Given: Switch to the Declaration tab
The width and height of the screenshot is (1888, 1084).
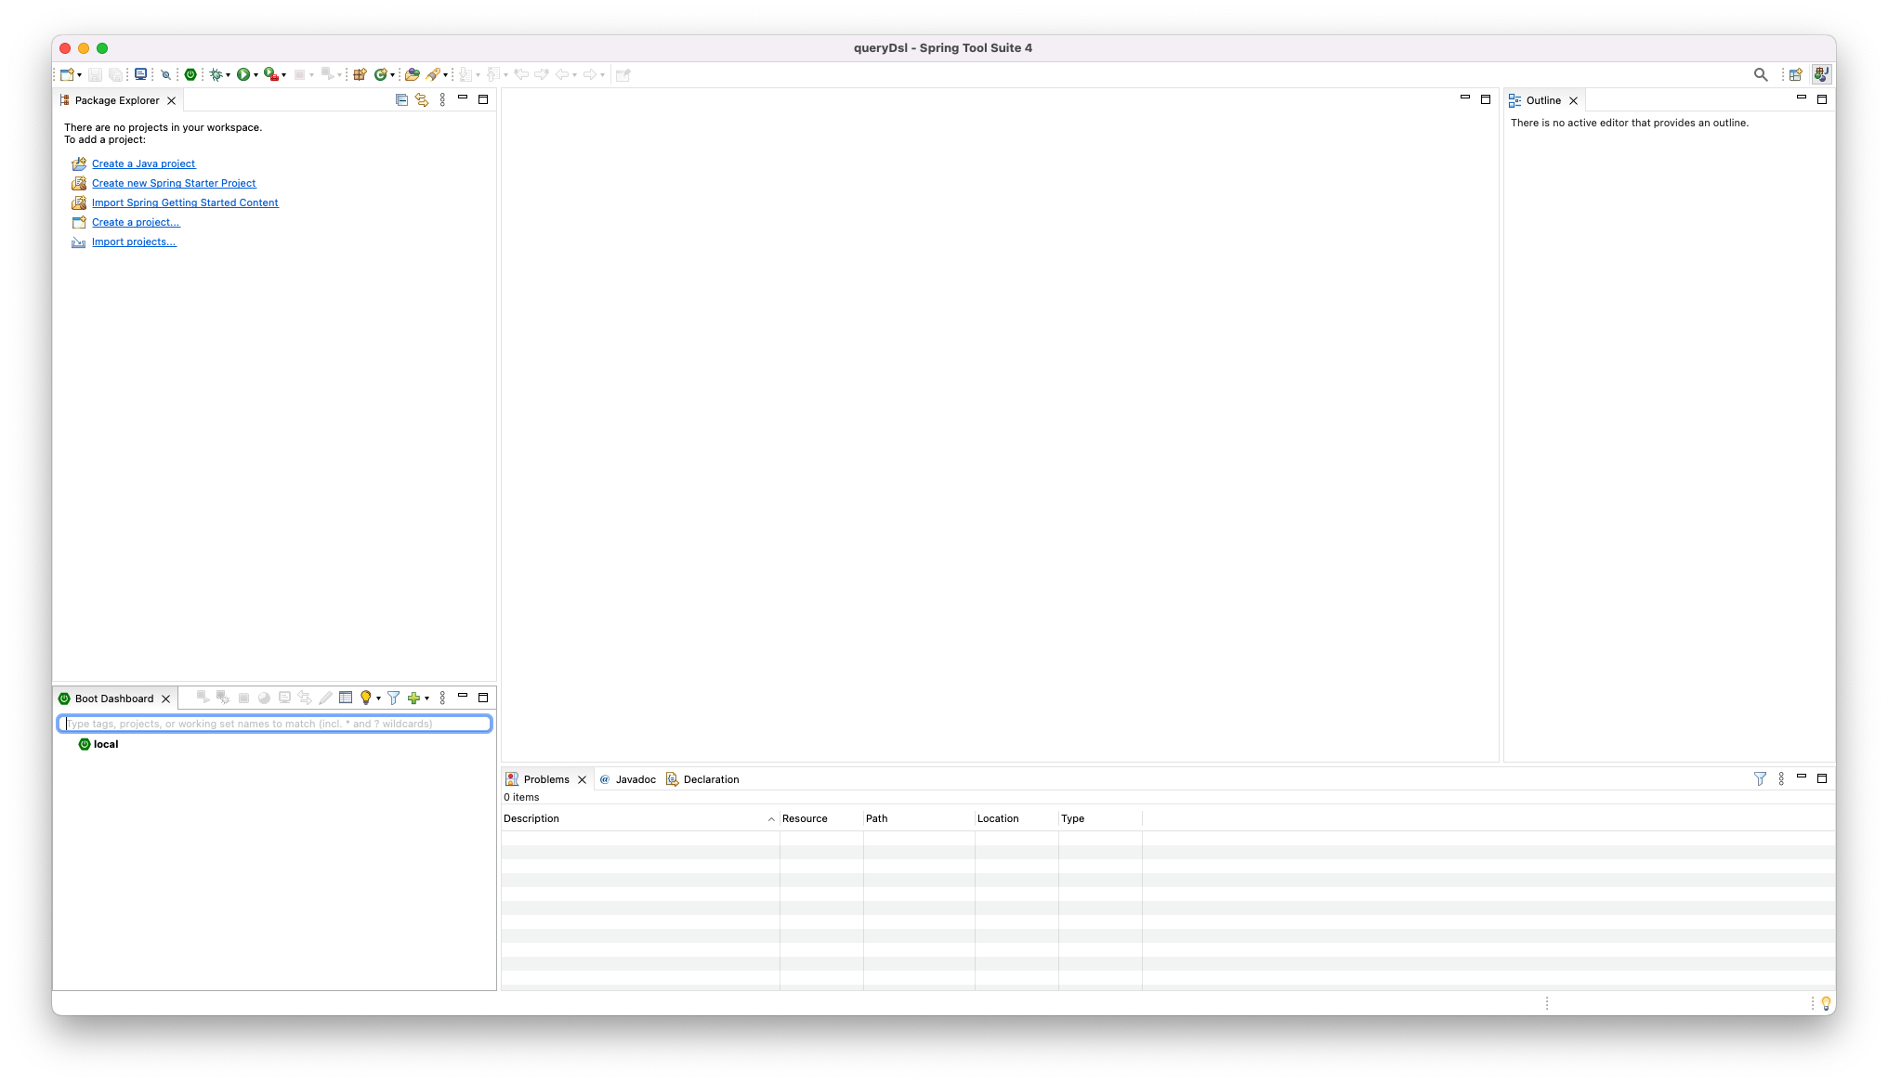Looking at the screenshot, I should coord(711,779).
